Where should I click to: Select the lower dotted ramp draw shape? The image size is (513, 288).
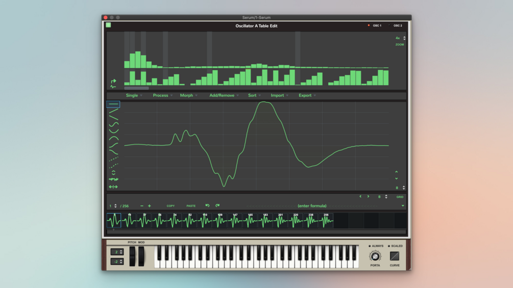[113, 166]
